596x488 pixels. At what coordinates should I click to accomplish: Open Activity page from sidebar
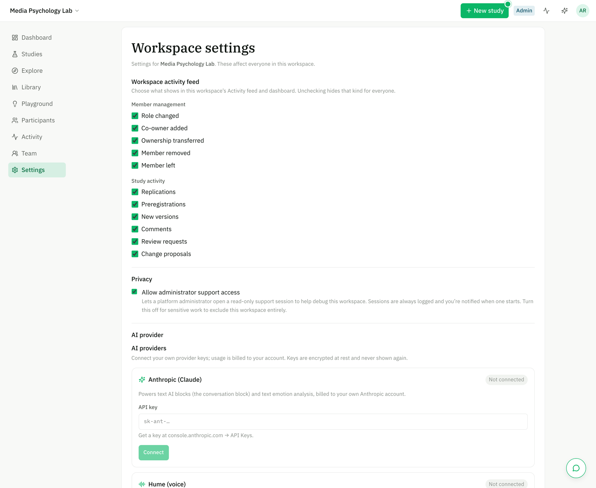pos(37,137)
